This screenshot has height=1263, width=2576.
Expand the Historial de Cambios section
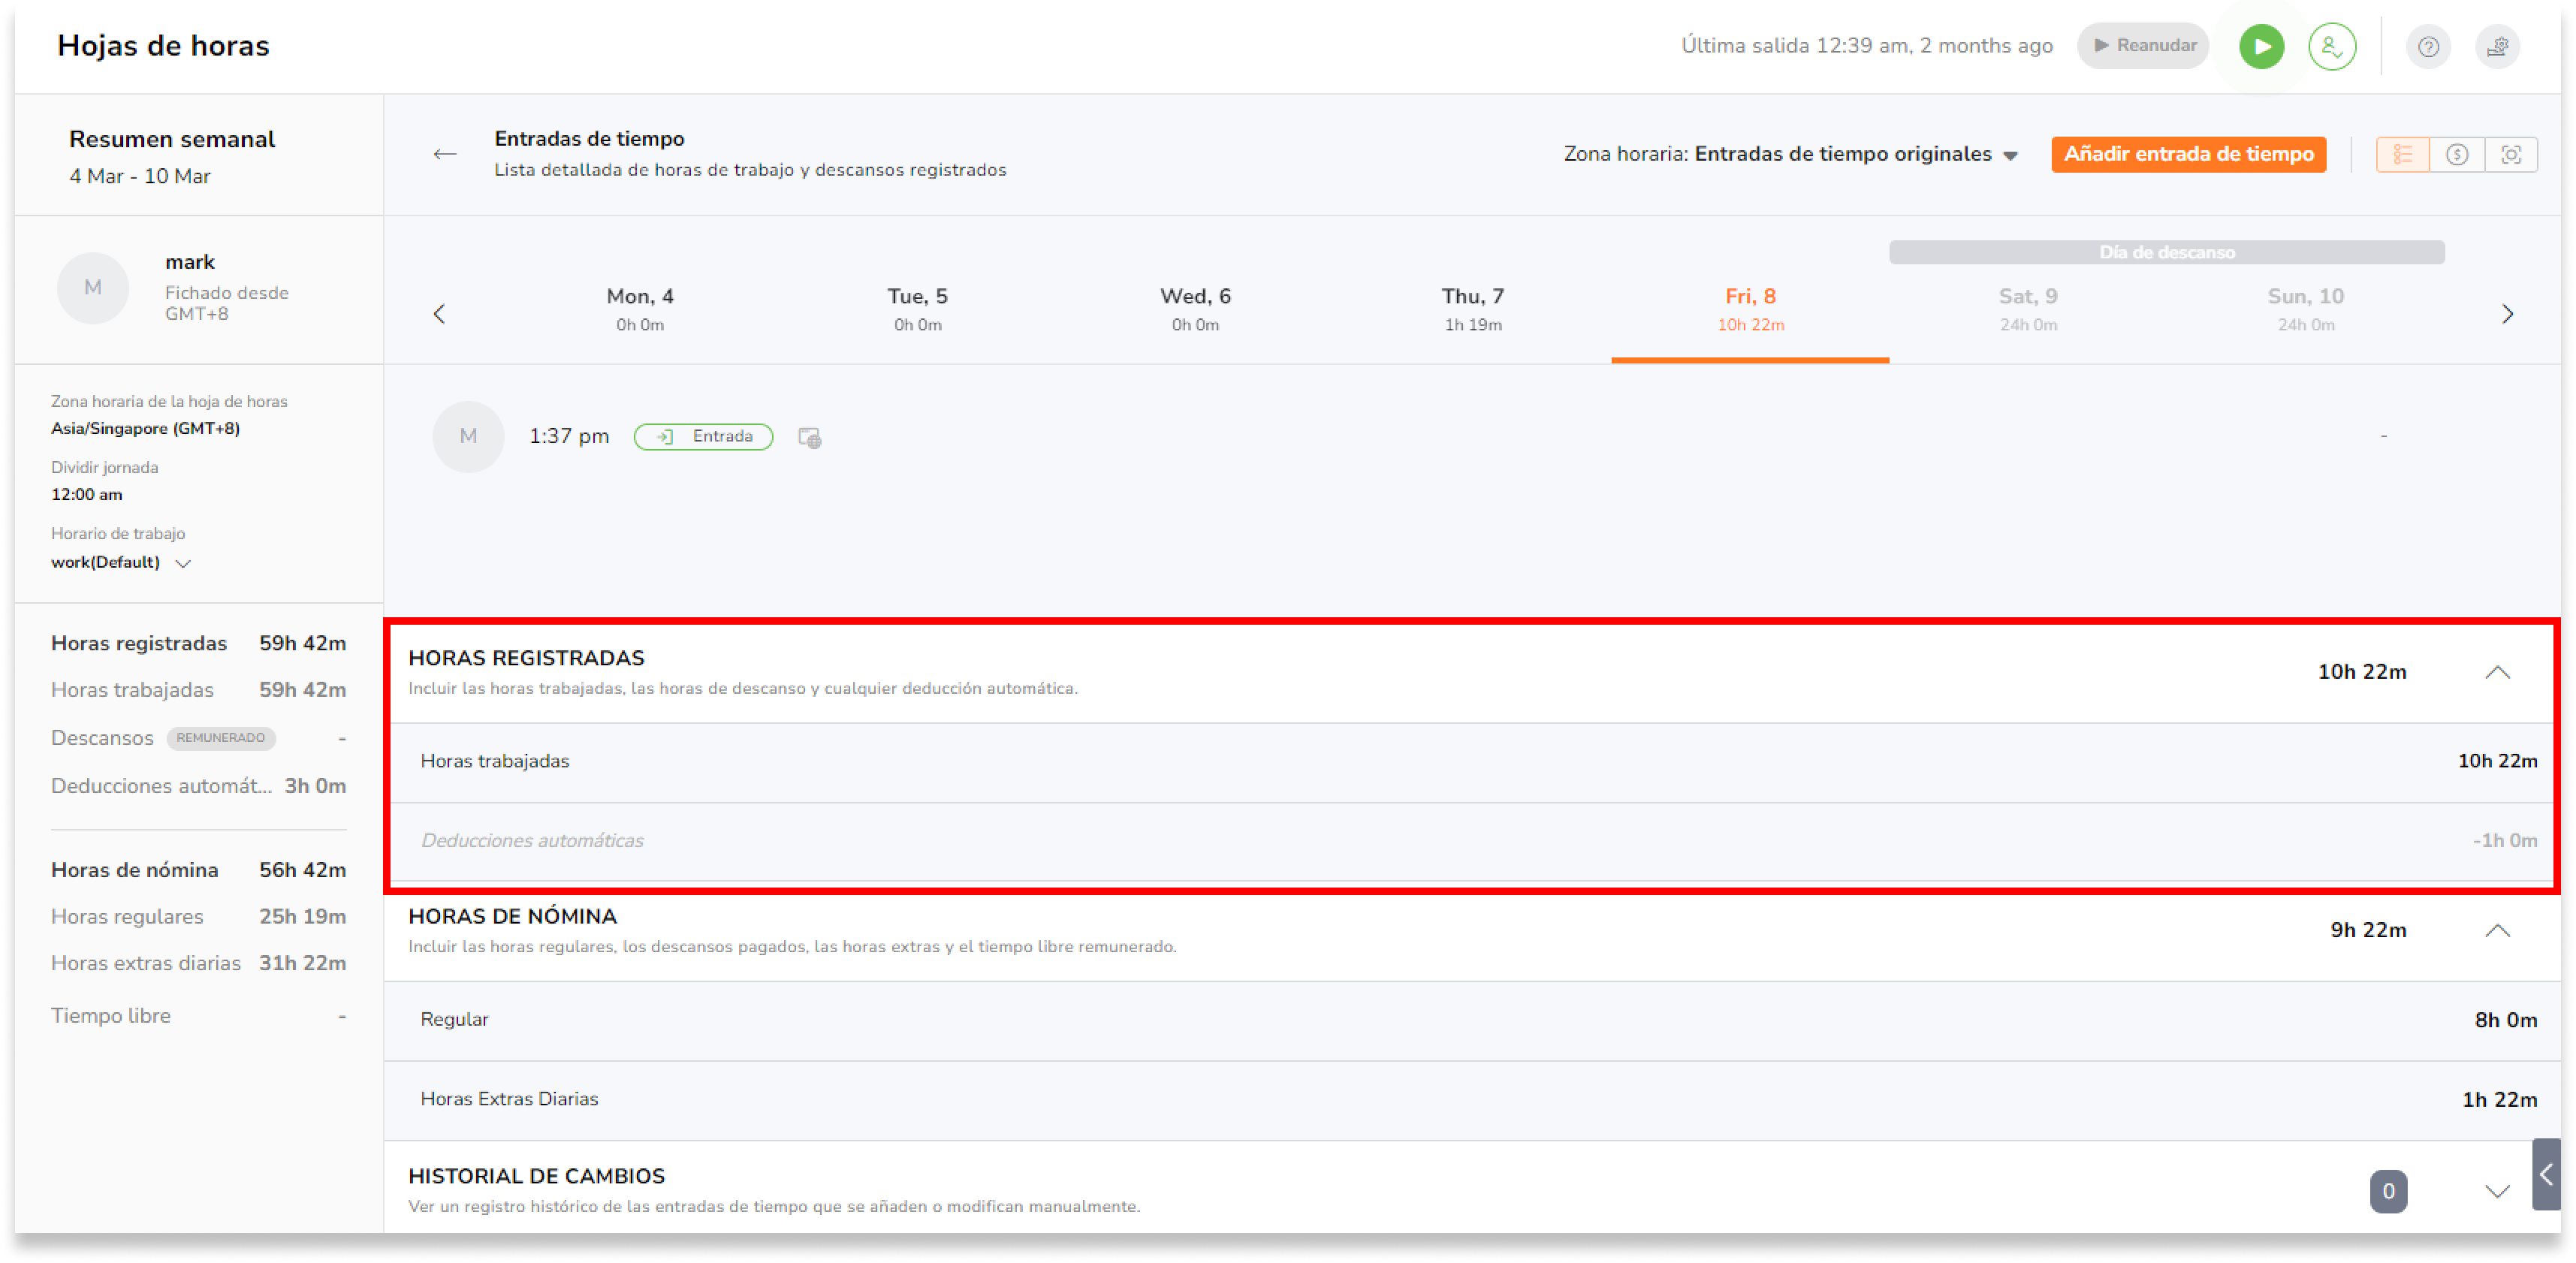pyautogui.click(x=2497, y=1191)
